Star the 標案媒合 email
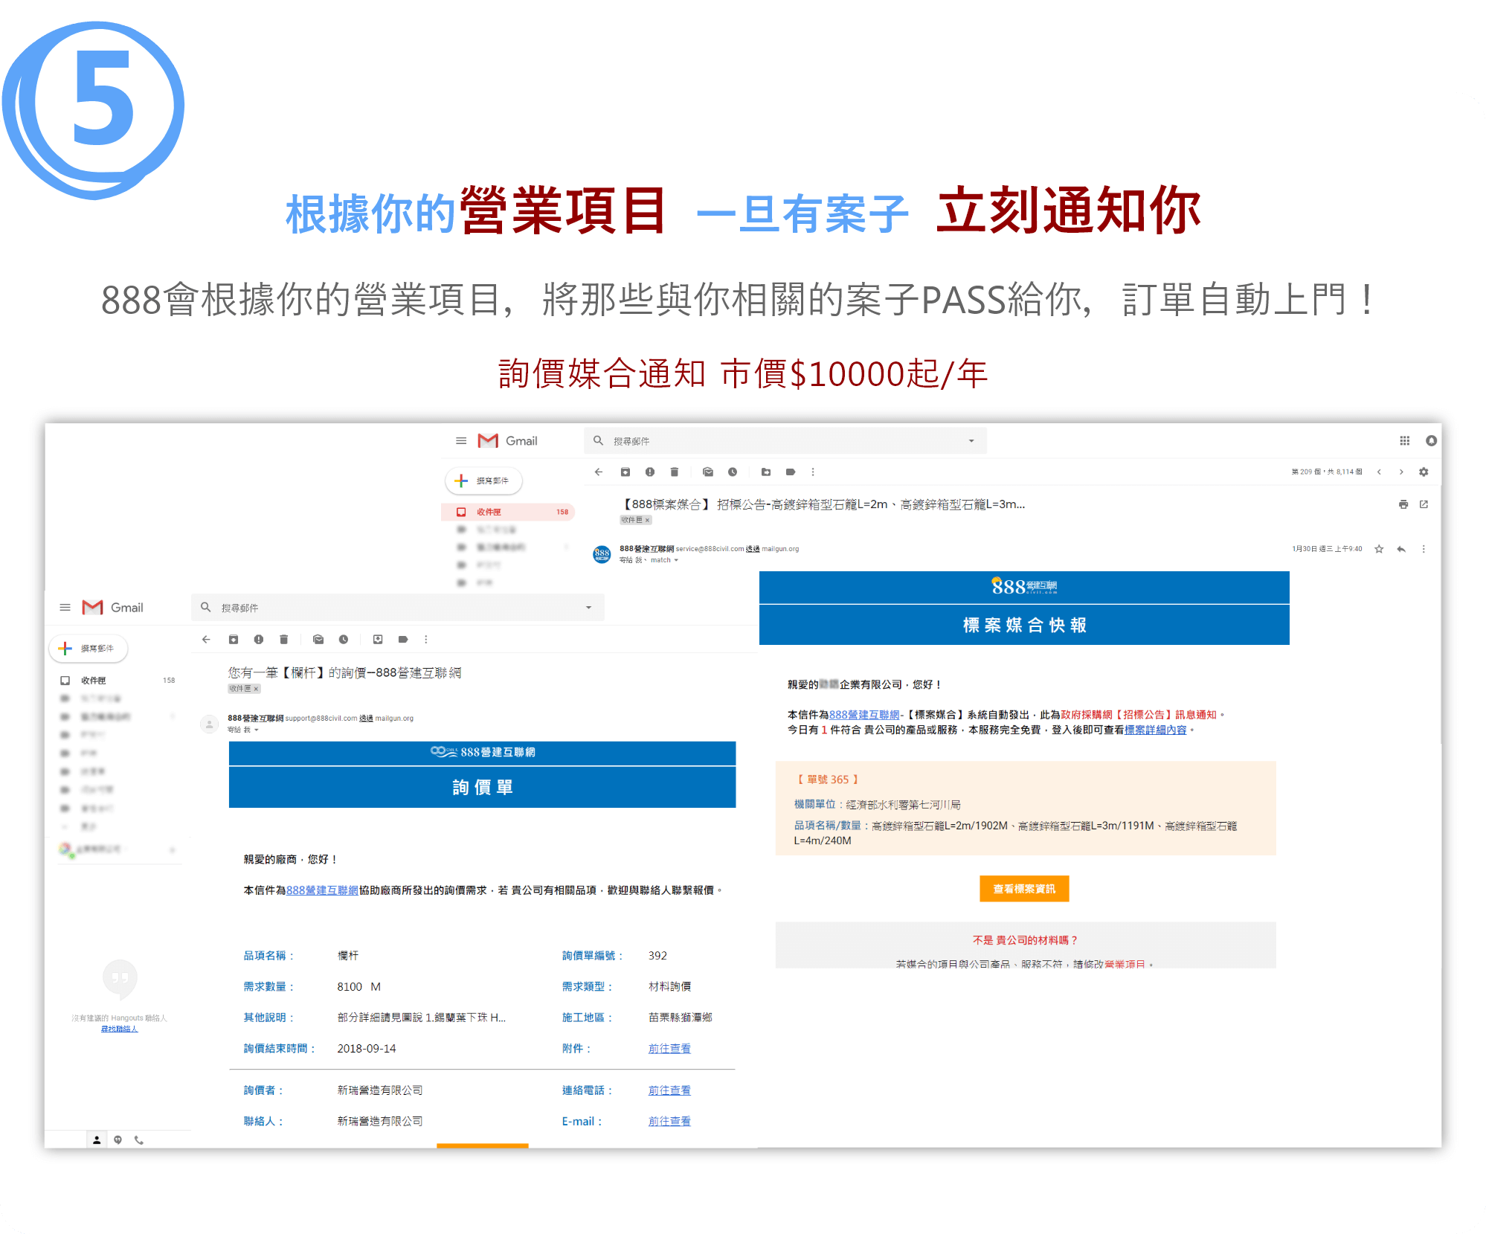 click(1379, 549)
